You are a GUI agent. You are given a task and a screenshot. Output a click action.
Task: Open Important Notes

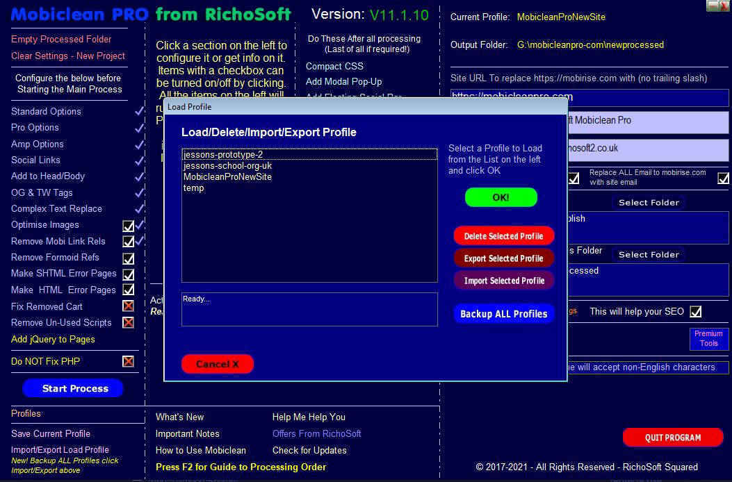click(188, 433)
